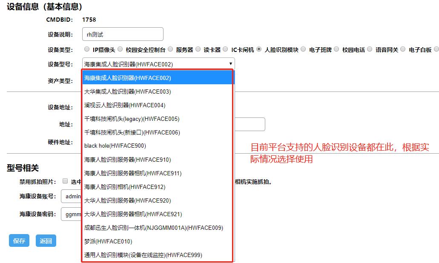Click the 保存 button
The height and width of the screenshot is (263, 439).
pos(19,241)
